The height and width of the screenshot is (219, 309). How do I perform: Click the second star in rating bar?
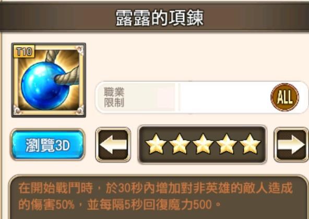180,144
